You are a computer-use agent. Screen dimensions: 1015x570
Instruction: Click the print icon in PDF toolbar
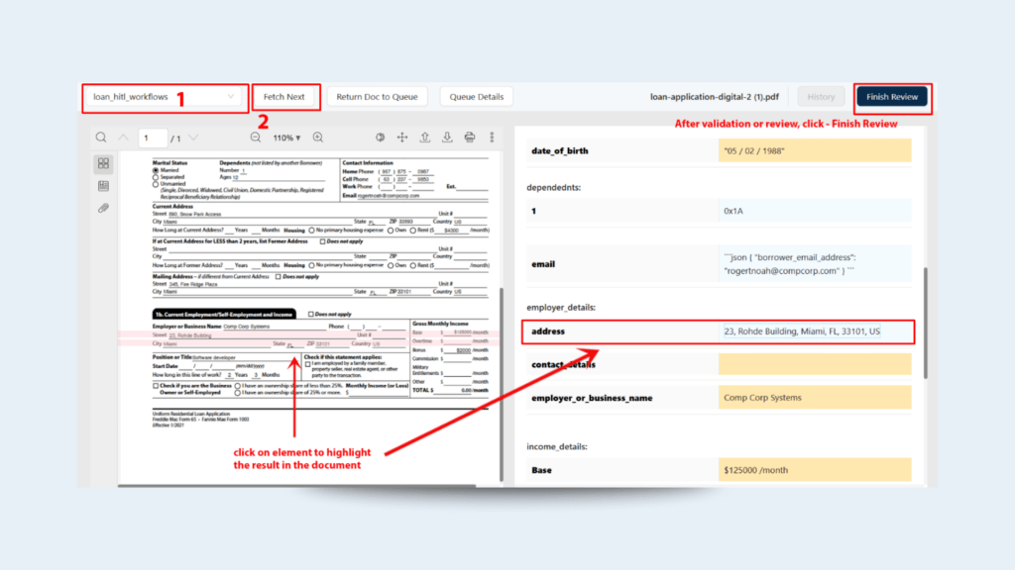pyautogui.click(x=470, y=138)
